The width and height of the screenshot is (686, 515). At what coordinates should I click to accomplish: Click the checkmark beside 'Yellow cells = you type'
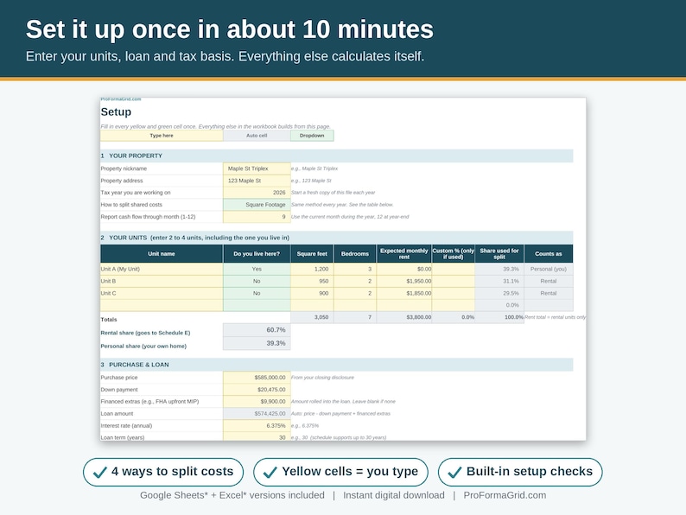(x=270, y=472)
